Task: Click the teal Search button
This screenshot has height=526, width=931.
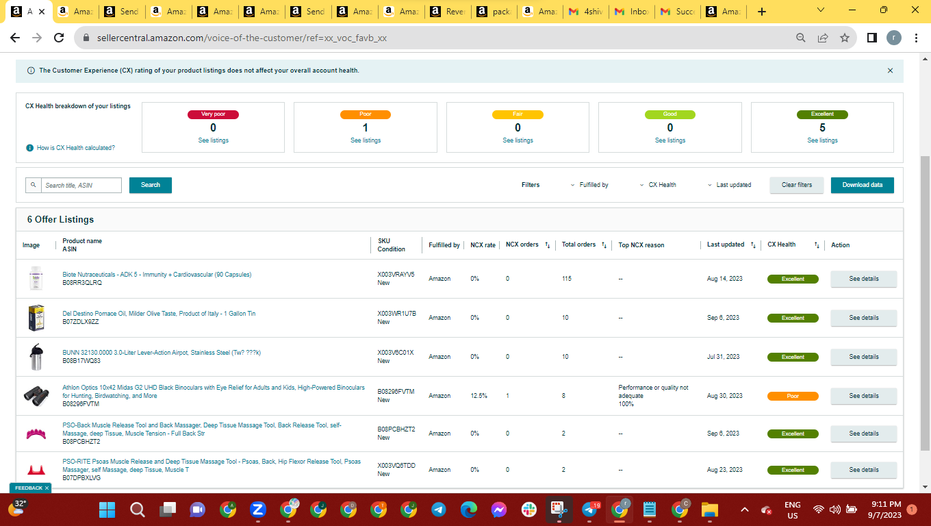Action: [151, 185]
